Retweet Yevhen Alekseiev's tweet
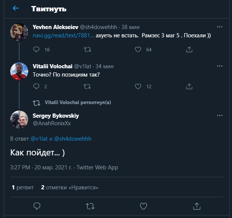 pyautogui.click(x=87, y=49)
